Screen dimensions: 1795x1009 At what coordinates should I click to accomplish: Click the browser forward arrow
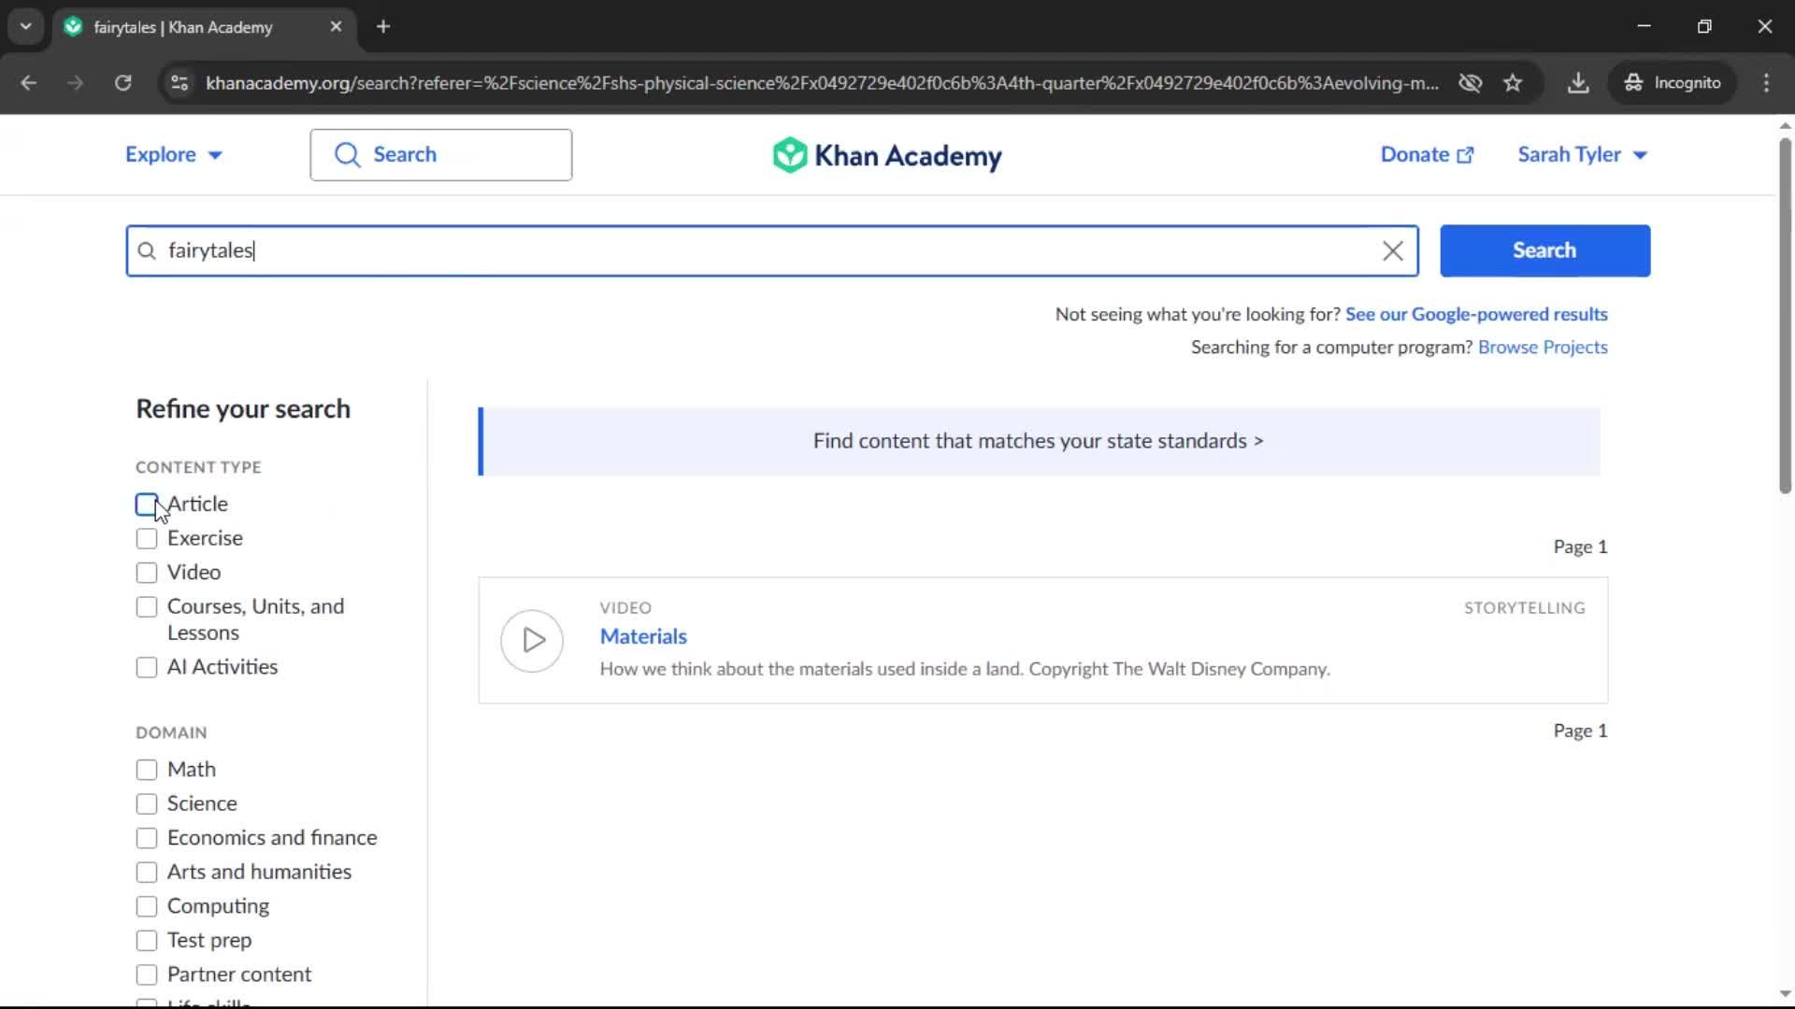point(76,83)
